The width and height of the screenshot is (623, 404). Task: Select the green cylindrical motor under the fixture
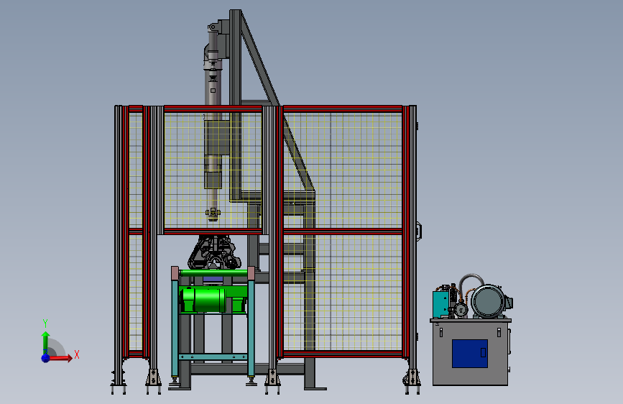click(x=203, y=300)
